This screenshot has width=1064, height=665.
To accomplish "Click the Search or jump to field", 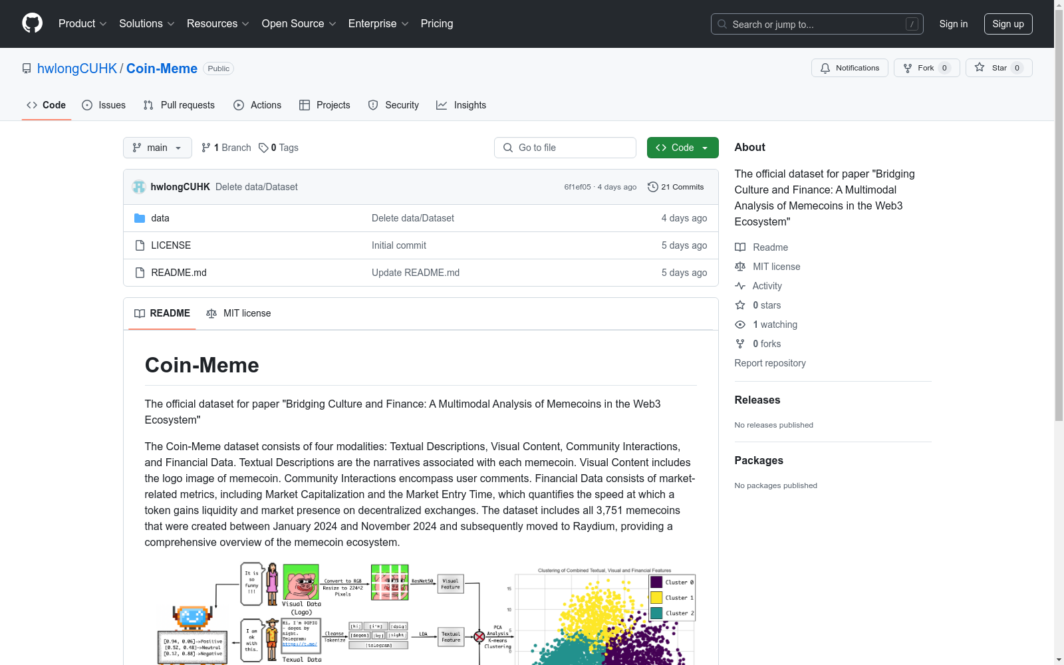I will pos(817,24).
